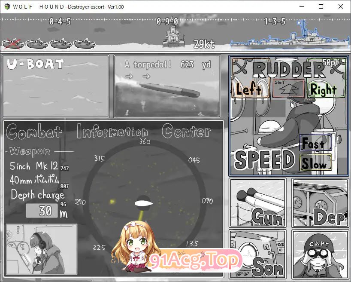The image size is (351, 282).
Task: Select the Depth charge weapon entry
Action: pyautogui.click(x=38, y=195)
